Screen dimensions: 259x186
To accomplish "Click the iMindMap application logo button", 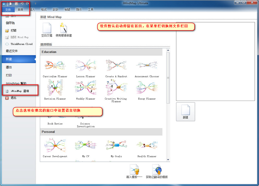I will tap(4, 4).
